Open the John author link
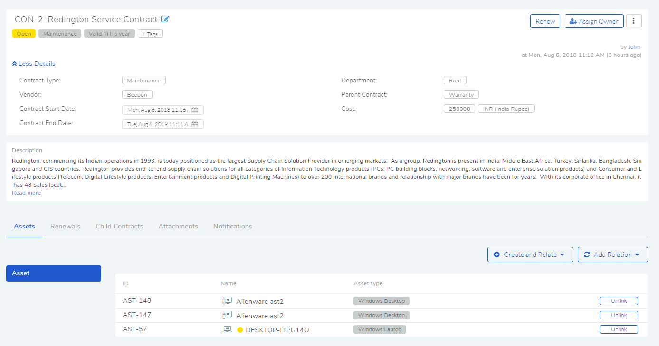 tap(634, 47)
